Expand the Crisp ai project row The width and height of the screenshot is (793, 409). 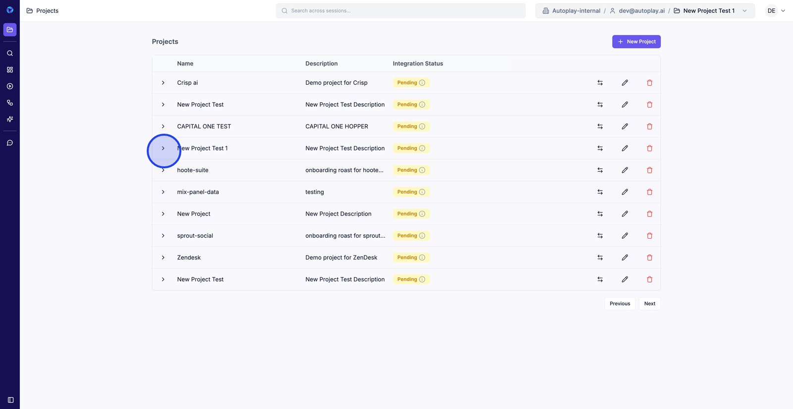163,83
